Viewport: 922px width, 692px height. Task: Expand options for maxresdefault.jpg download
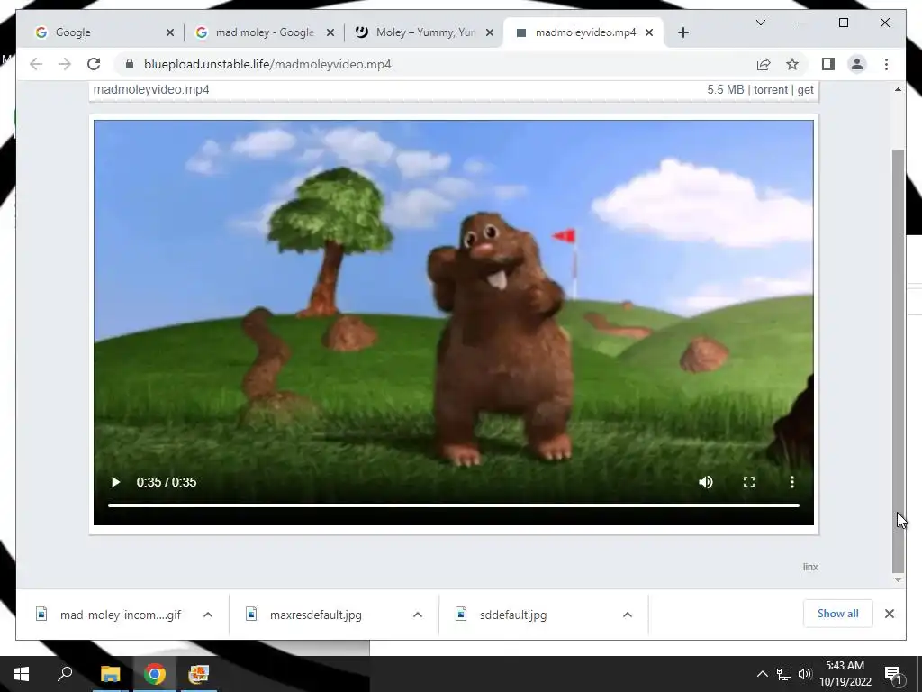click(418, 615)
